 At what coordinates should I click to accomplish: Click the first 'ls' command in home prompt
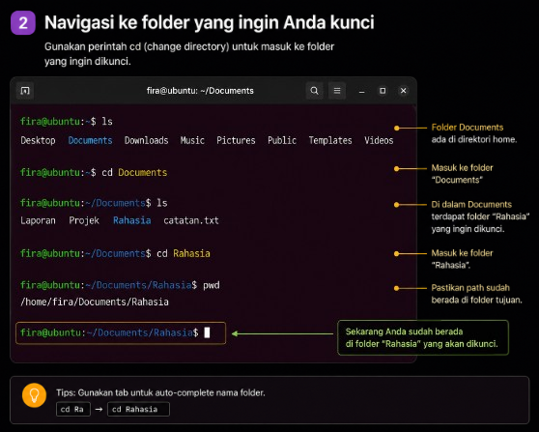pyautogui.click(x=107, y=122)
